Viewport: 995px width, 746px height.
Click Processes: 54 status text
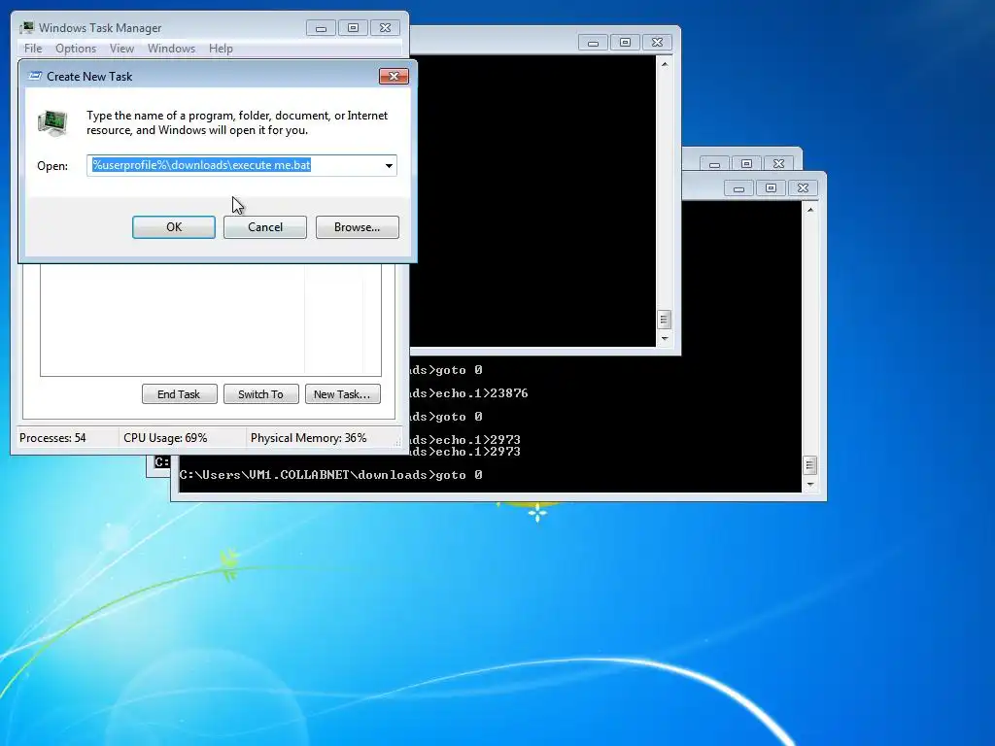52,438
